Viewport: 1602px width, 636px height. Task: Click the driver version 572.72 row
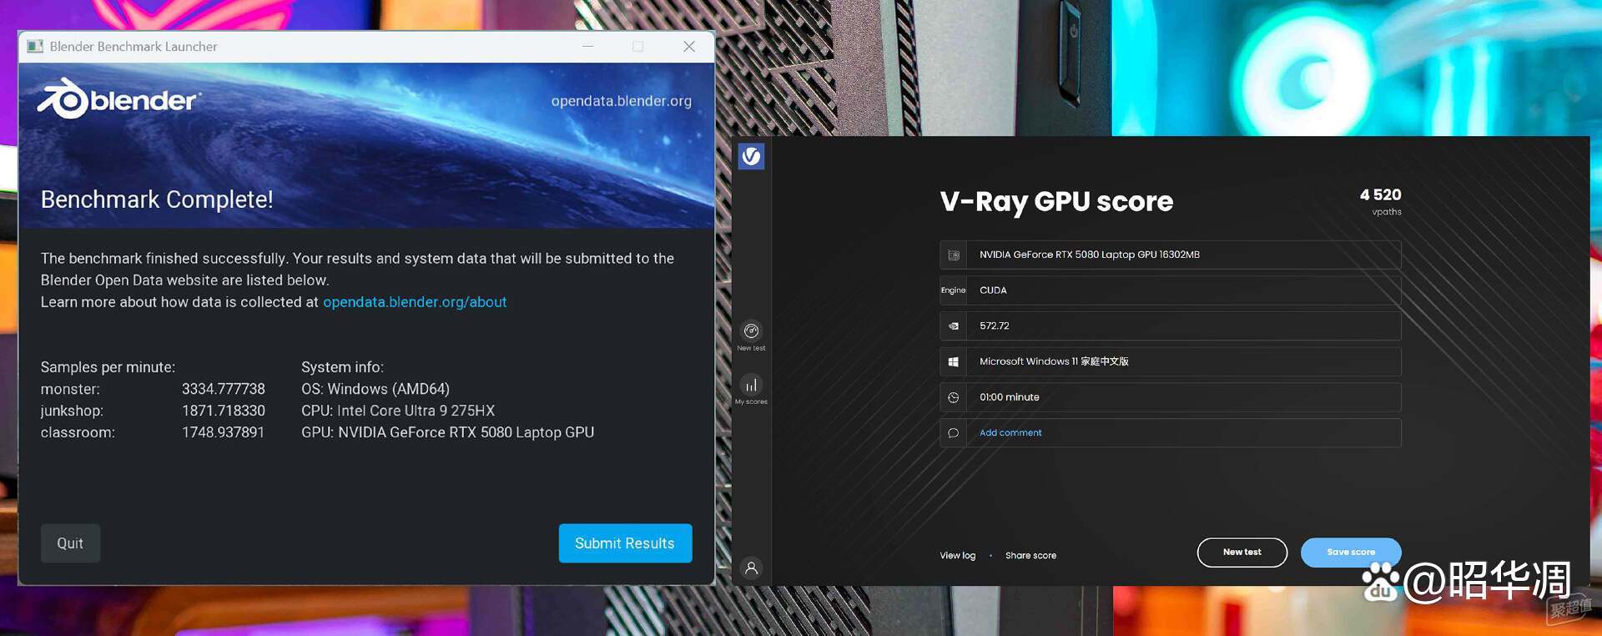click(1170, 326)
